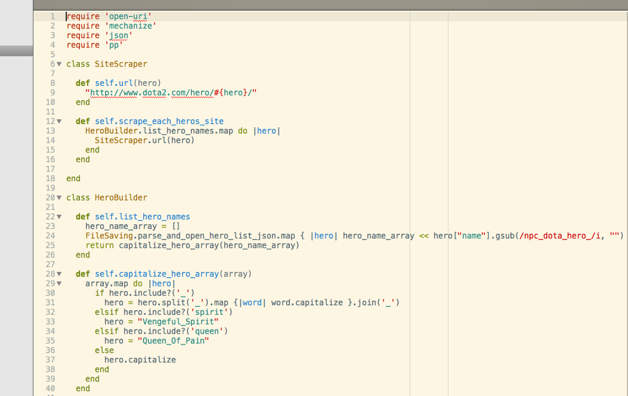Click the word.capitalize call in the block
The image size is (628, 396).
click(x=307, y=302)
